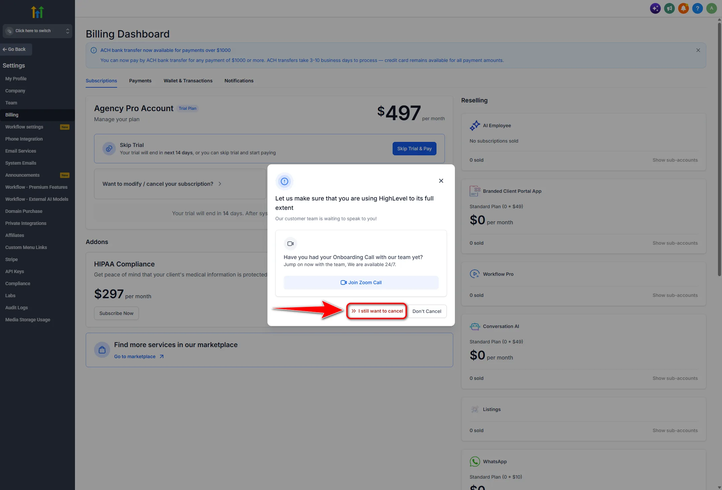722x490 pixels.
Task: Click the Don't Cancel button
Action: click(x=427, y=311)
